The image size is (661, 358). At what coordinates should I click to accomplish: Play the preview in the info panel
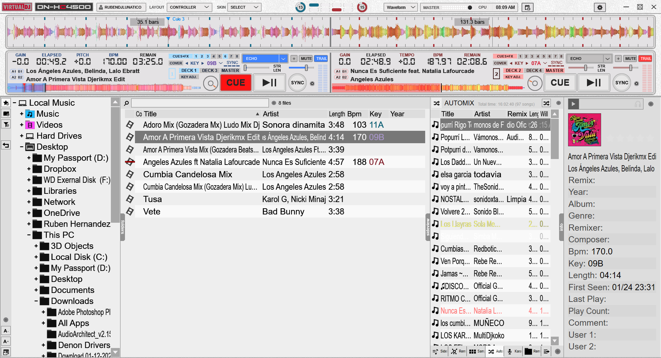pyautogui.click(x=573, y=104)
